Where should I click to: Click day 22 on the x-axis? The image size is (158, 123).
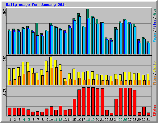coord(106,120)
